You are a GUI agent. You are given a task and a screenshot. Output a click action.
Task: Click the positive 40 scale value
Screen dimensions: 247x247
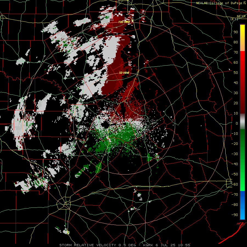236,83
